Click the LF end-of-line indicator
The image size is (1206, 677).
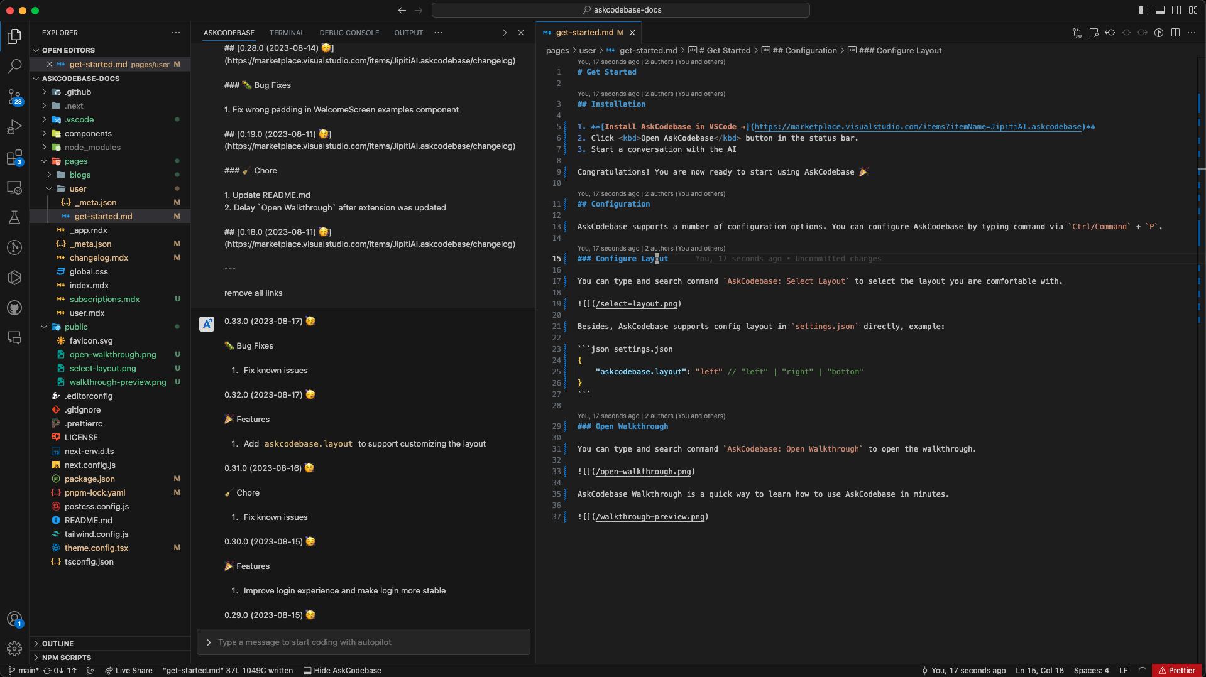[x=1123, y=671]
